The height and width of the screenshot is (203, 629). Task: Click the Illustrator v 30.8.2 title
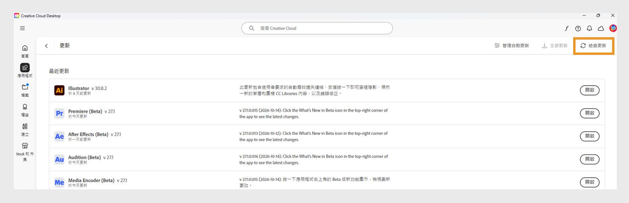(x=87, y=88)
